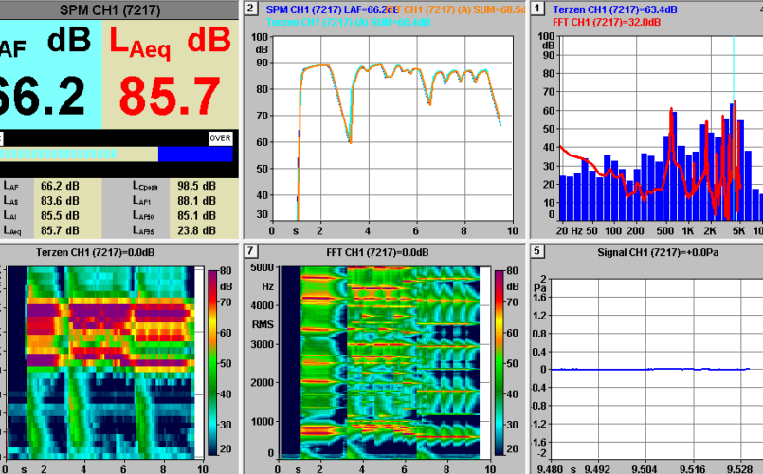Select the LCpeak 98.5 dB value row
Image resolution: width=763 pixels, height=474 pixels.
174,186
